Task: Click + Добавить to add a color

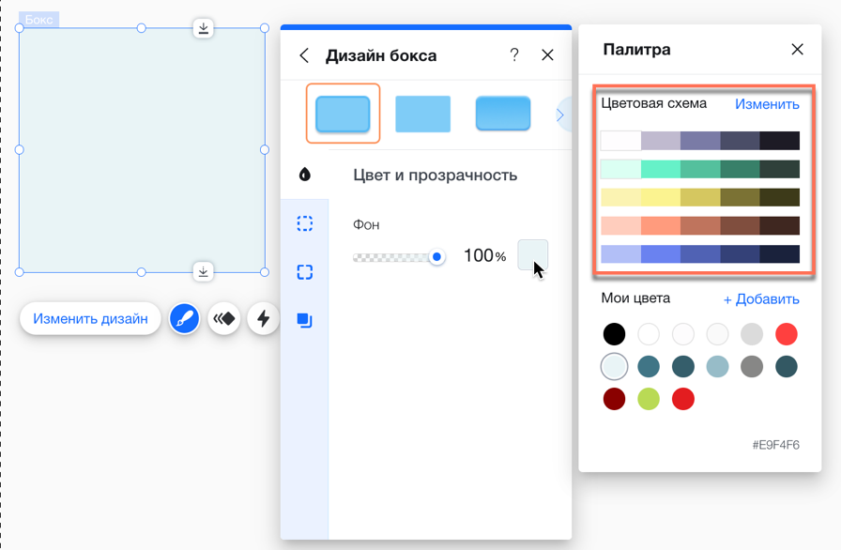Action: click(x=761, y=299)
